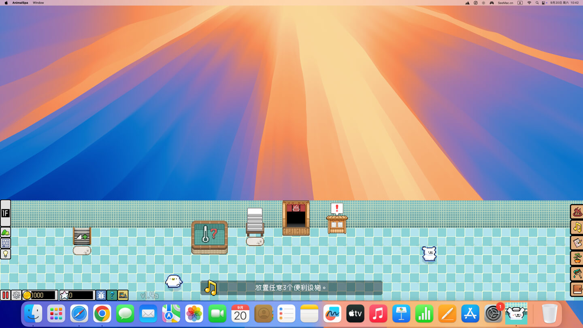Open the yellow music note amenities menu

click(x=577, y=227)
